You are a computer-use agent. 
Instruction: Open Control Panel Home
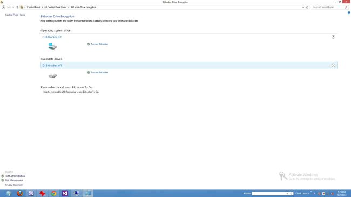click(15, 15)
